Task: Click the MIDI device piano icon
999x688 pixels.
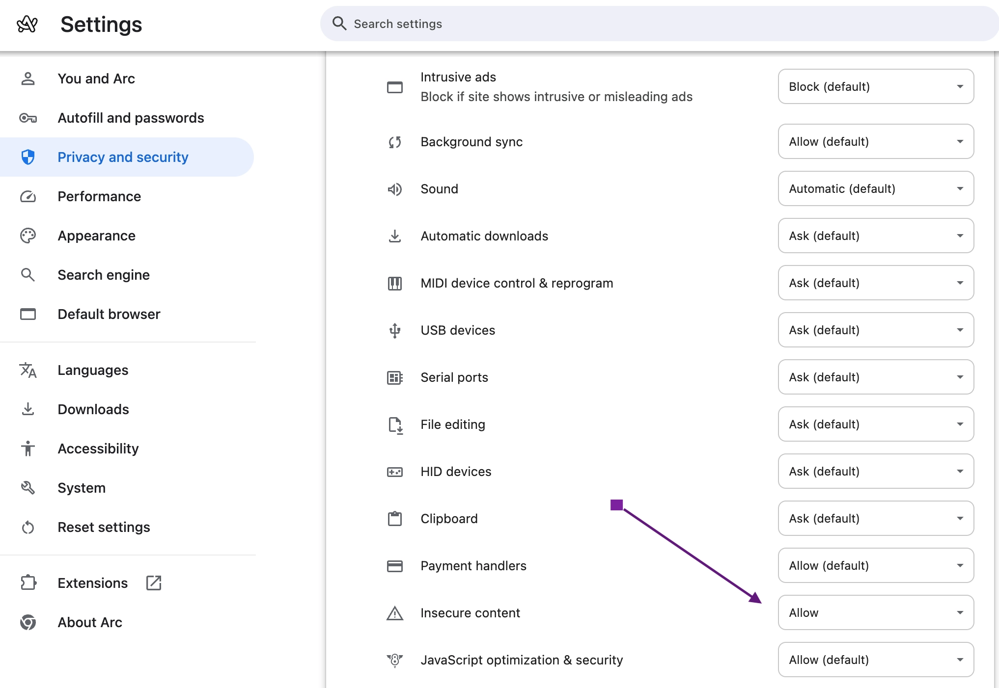Action: pyautogui.click(x=394, y=283)
